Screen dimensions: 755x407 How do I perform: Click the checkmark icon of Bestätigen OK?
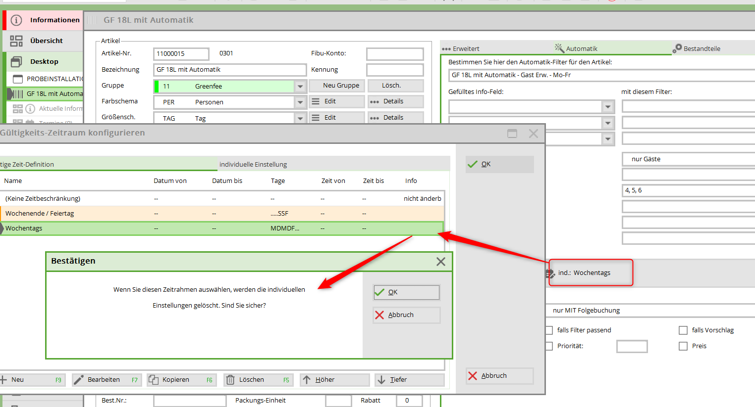pyautogui.click(x=379, y=292)
